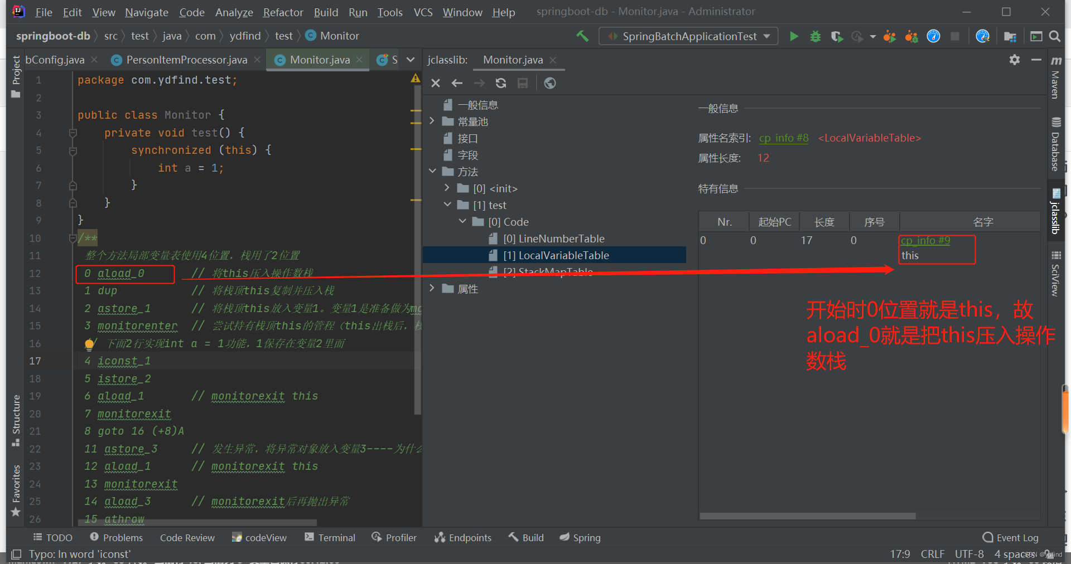Screen dimensions: 1071x564
Task: Click the Build project hammer icon
Action: [582, 36]
